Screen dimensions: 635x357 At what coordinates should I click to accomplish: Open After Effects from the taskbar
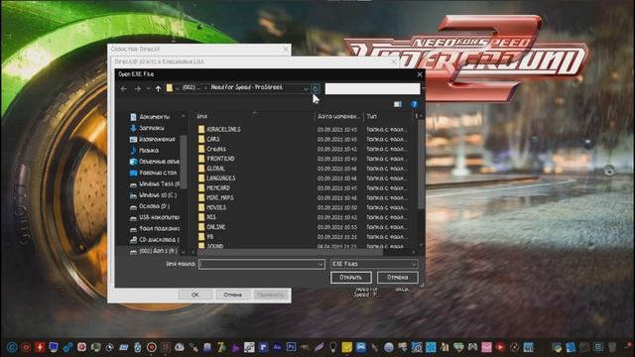277,347
